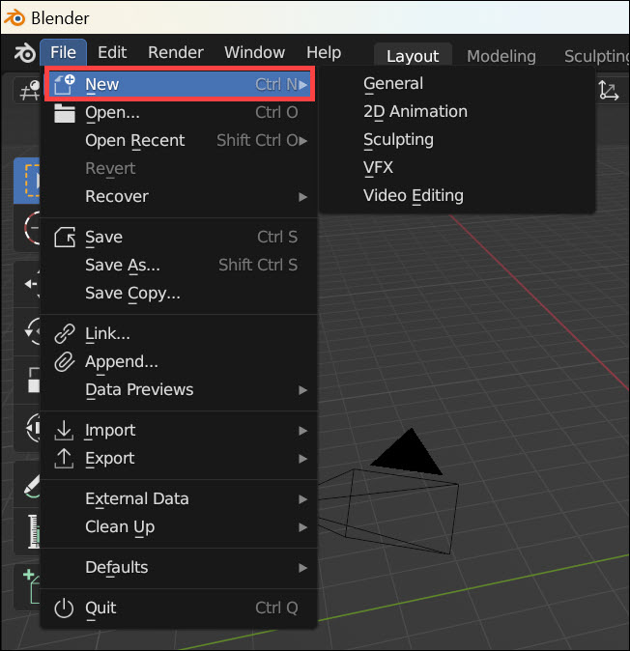This screenshot has height=651, width=630.
Task: Click the Export upload arrow icon
Action: (65, 458)
